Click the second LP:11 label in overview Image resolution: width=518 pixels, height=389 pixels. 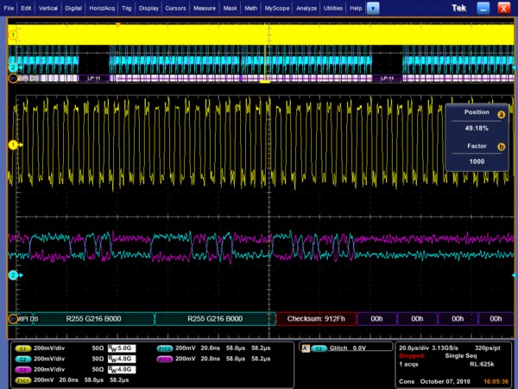click(387, 79)
